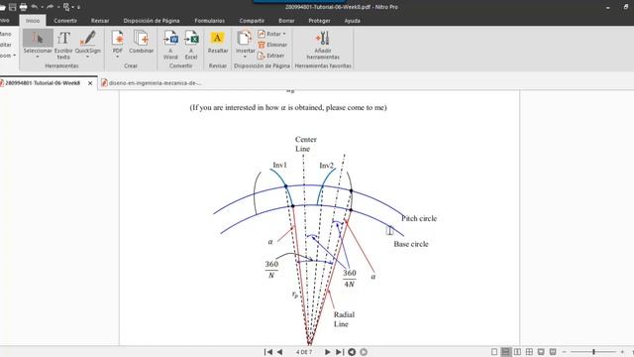This screenshot has height=357, width=634.
Task: Open the Convertir ribbon tab
Action: pyautogui.click(x=65, y=21)
